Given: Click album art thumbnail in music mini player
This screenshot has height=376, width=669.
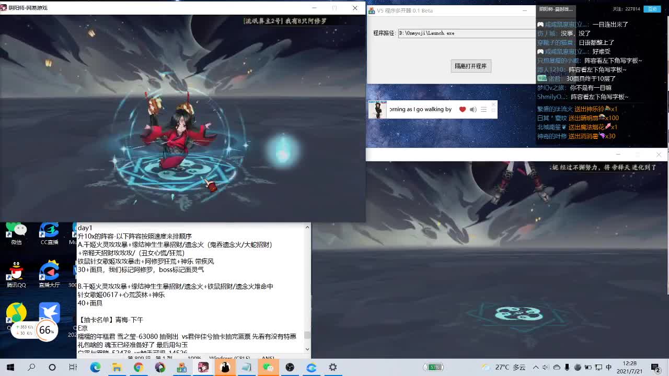Looking at the screenshot, I should click(x=377, y=110).
